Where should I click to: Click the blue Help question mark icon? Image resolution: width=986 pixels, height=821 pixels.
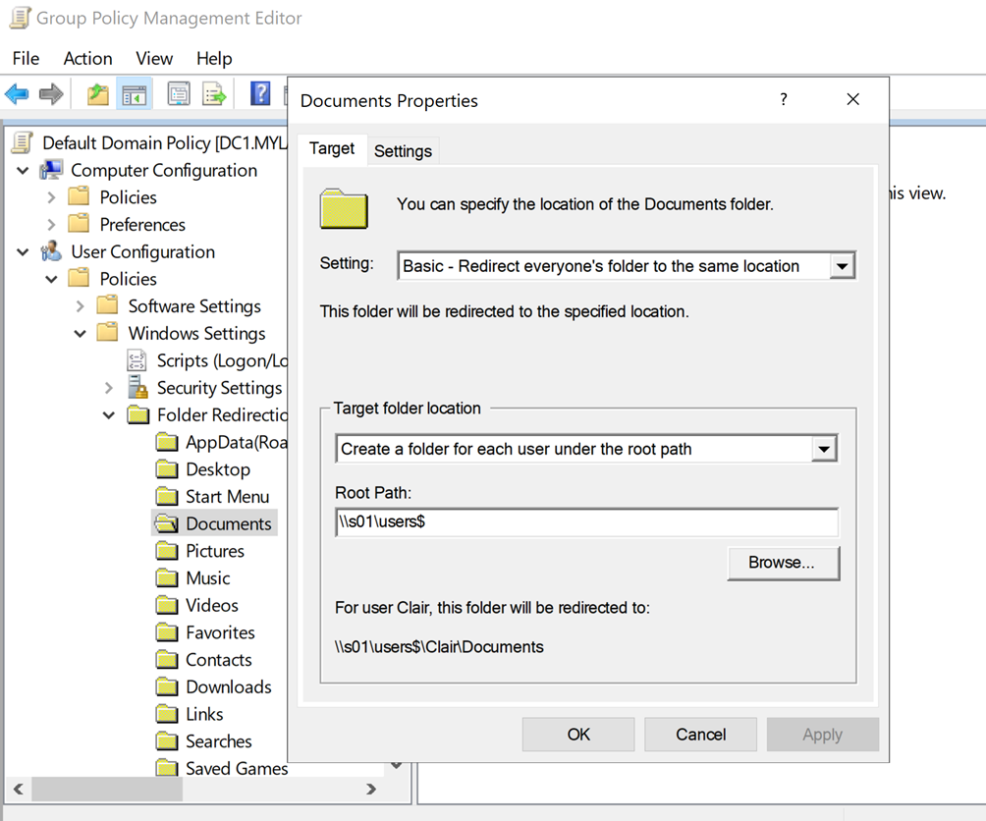(260, 94)
